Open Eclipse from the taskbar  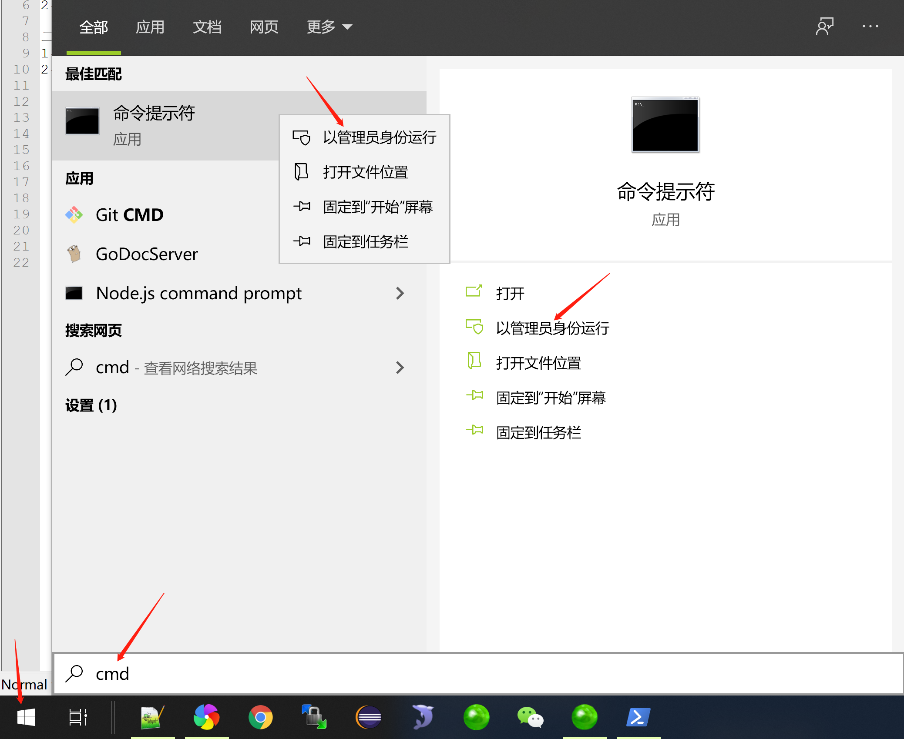click(369, 717)
